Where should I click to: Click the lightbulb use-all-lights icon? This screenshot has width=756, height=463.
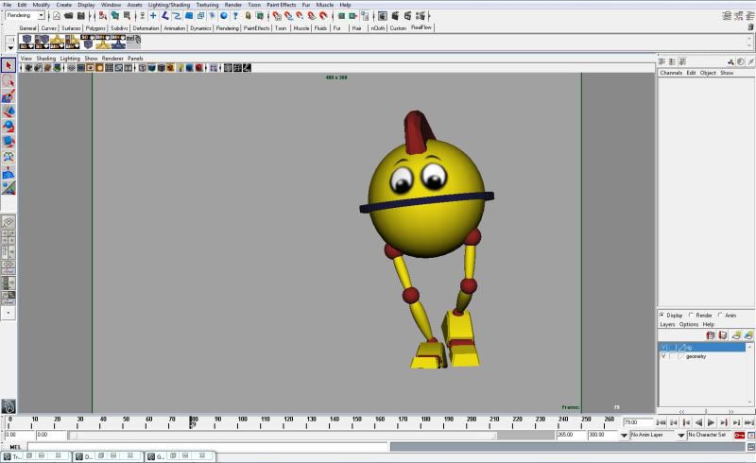click(x=180, y=68)
